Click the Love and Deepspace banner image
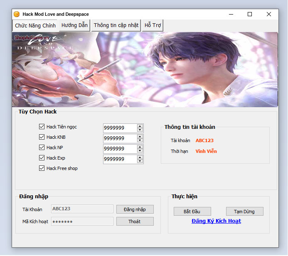288x256 pixels. [145, 69]
